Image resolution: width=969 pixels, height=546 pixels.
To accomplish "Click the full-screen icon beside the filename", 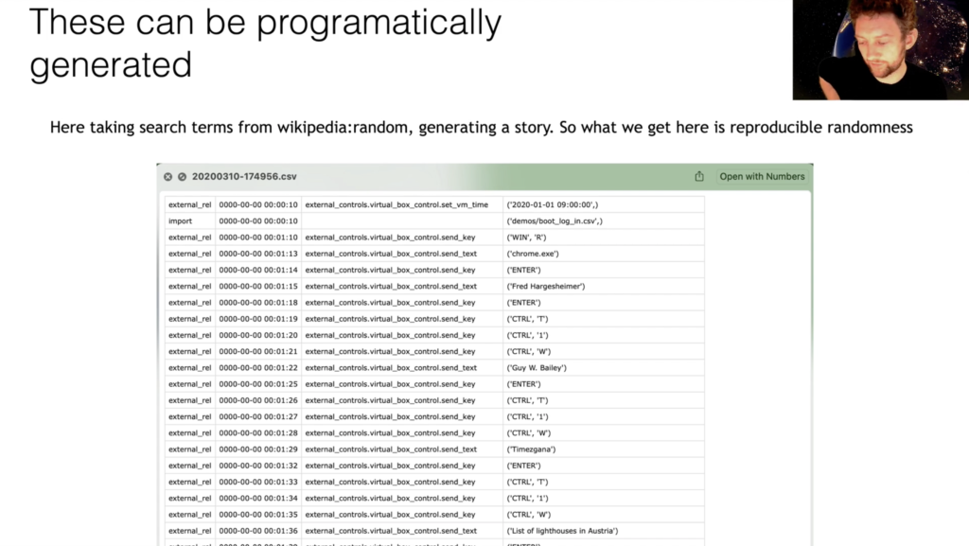I will tap(183, 177).
